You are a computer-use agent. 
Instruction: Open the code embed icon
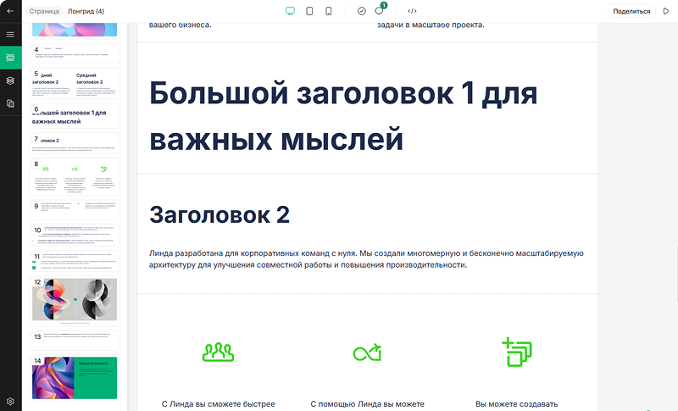coord(412,11)
